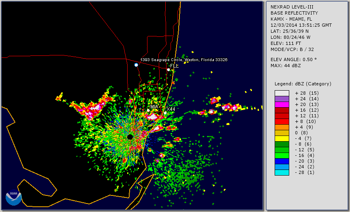Image resolution: width=350 pixels, height=212 pixels.
Task: Click the 'ELEV: 111 FT' text
Action: 286,43
